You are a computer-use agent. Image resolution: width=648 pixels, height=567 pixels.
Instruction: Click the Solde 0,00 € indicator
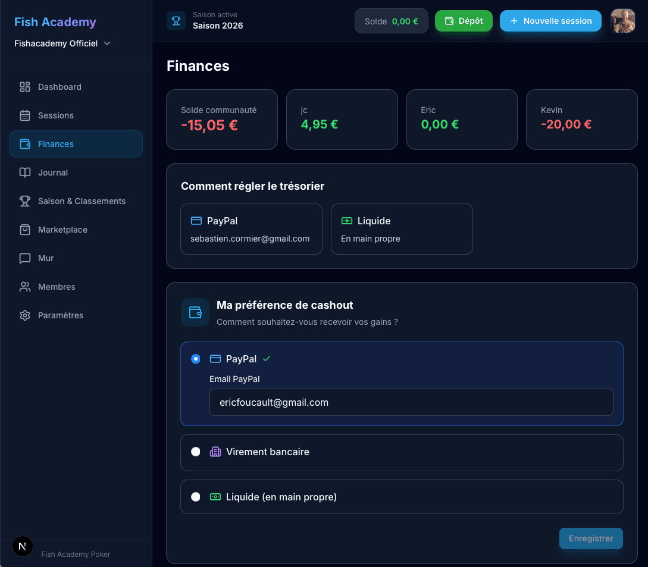pyautogui.click(x=391, y=20)
